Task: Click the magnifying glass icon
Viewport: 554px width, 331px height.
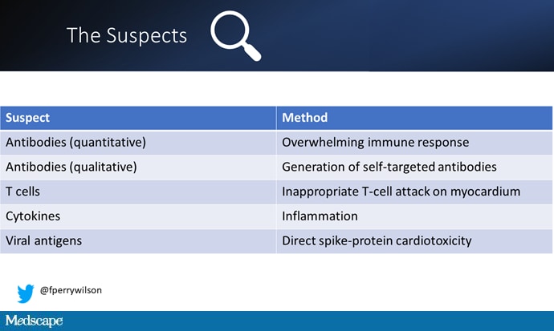Action: coord(235,36)
